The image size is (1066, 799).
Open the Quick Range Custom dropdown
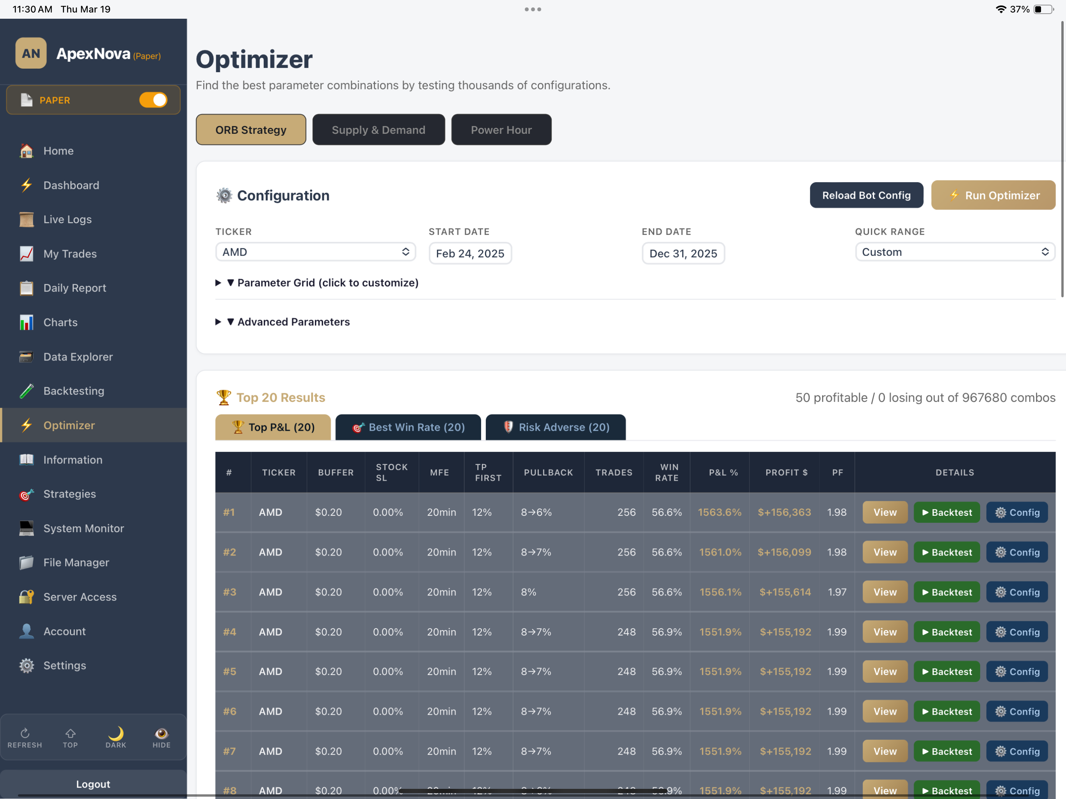pyautogui.click(x=955, y=252)
